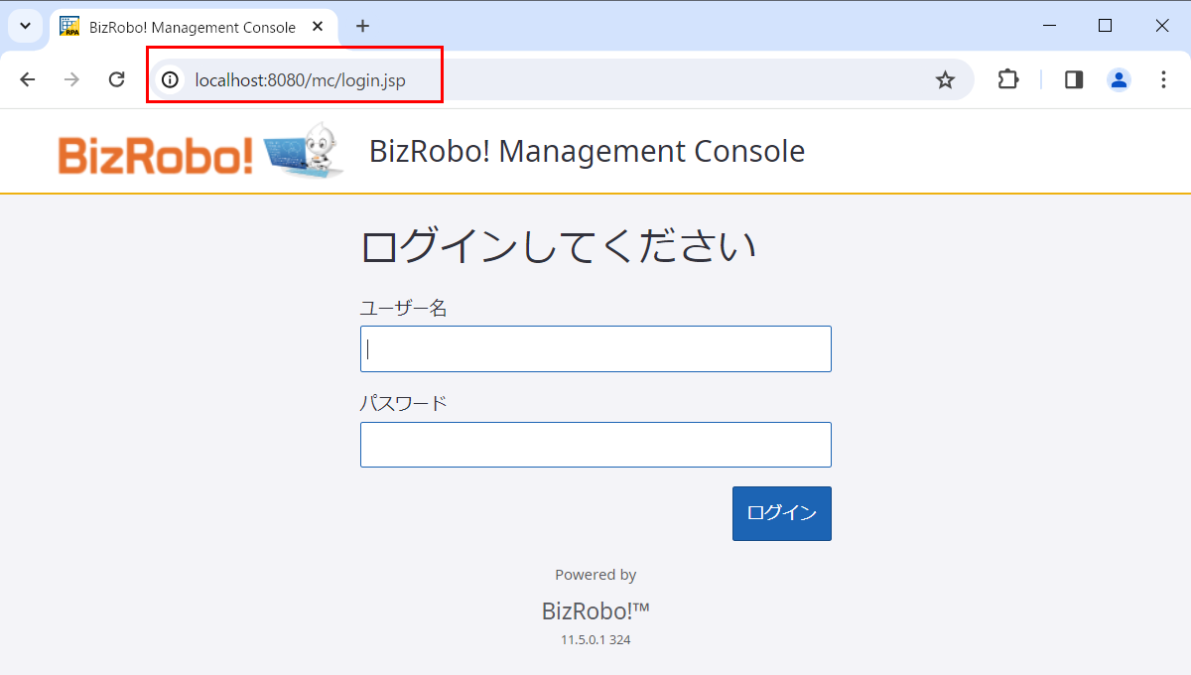Reload the page with the refresh icon
Image resolution: width=1191 pixels, height=675 pixels.
tap(116, 79)
